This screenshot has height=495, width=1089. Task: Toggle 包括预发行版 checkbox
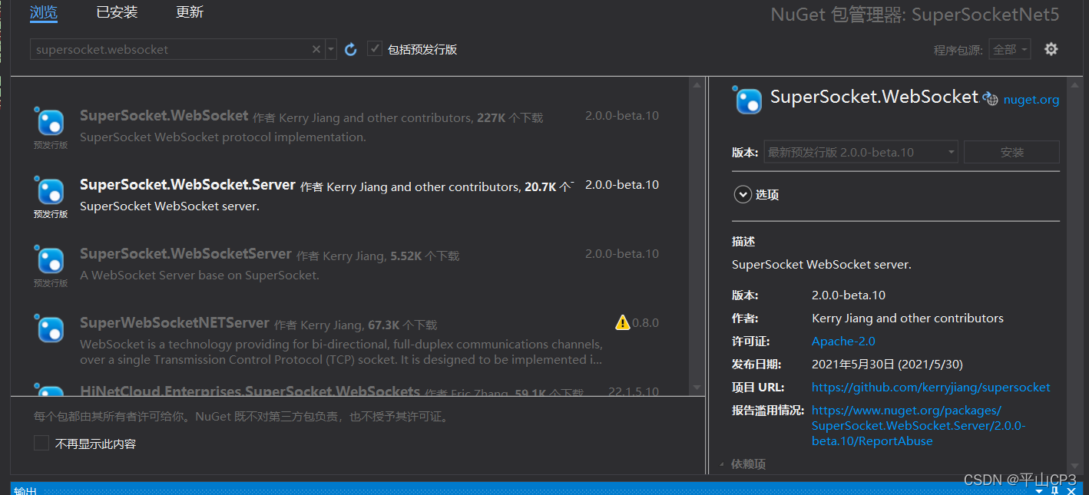pyautogui.click(x=375, y=49)
